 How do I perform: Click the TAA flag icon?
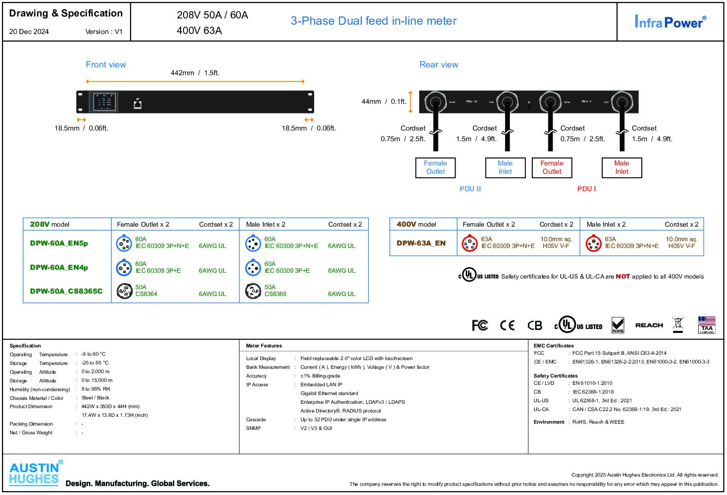707,325
